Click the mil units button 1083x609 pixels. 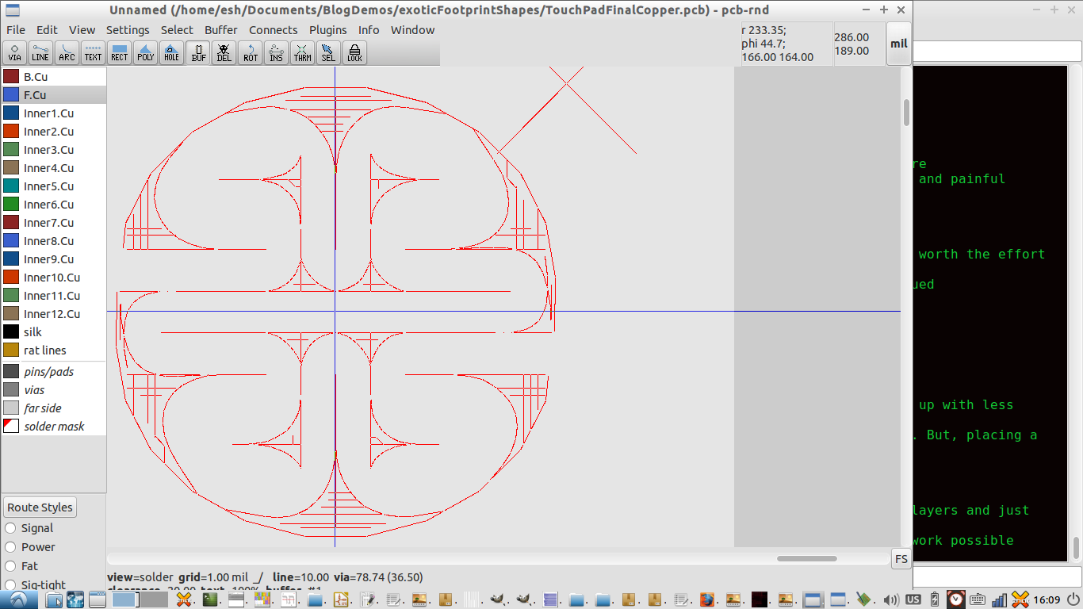point(898,44)
